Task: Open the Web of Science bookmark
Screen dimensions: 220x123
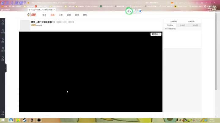Action: click(91, 6)
